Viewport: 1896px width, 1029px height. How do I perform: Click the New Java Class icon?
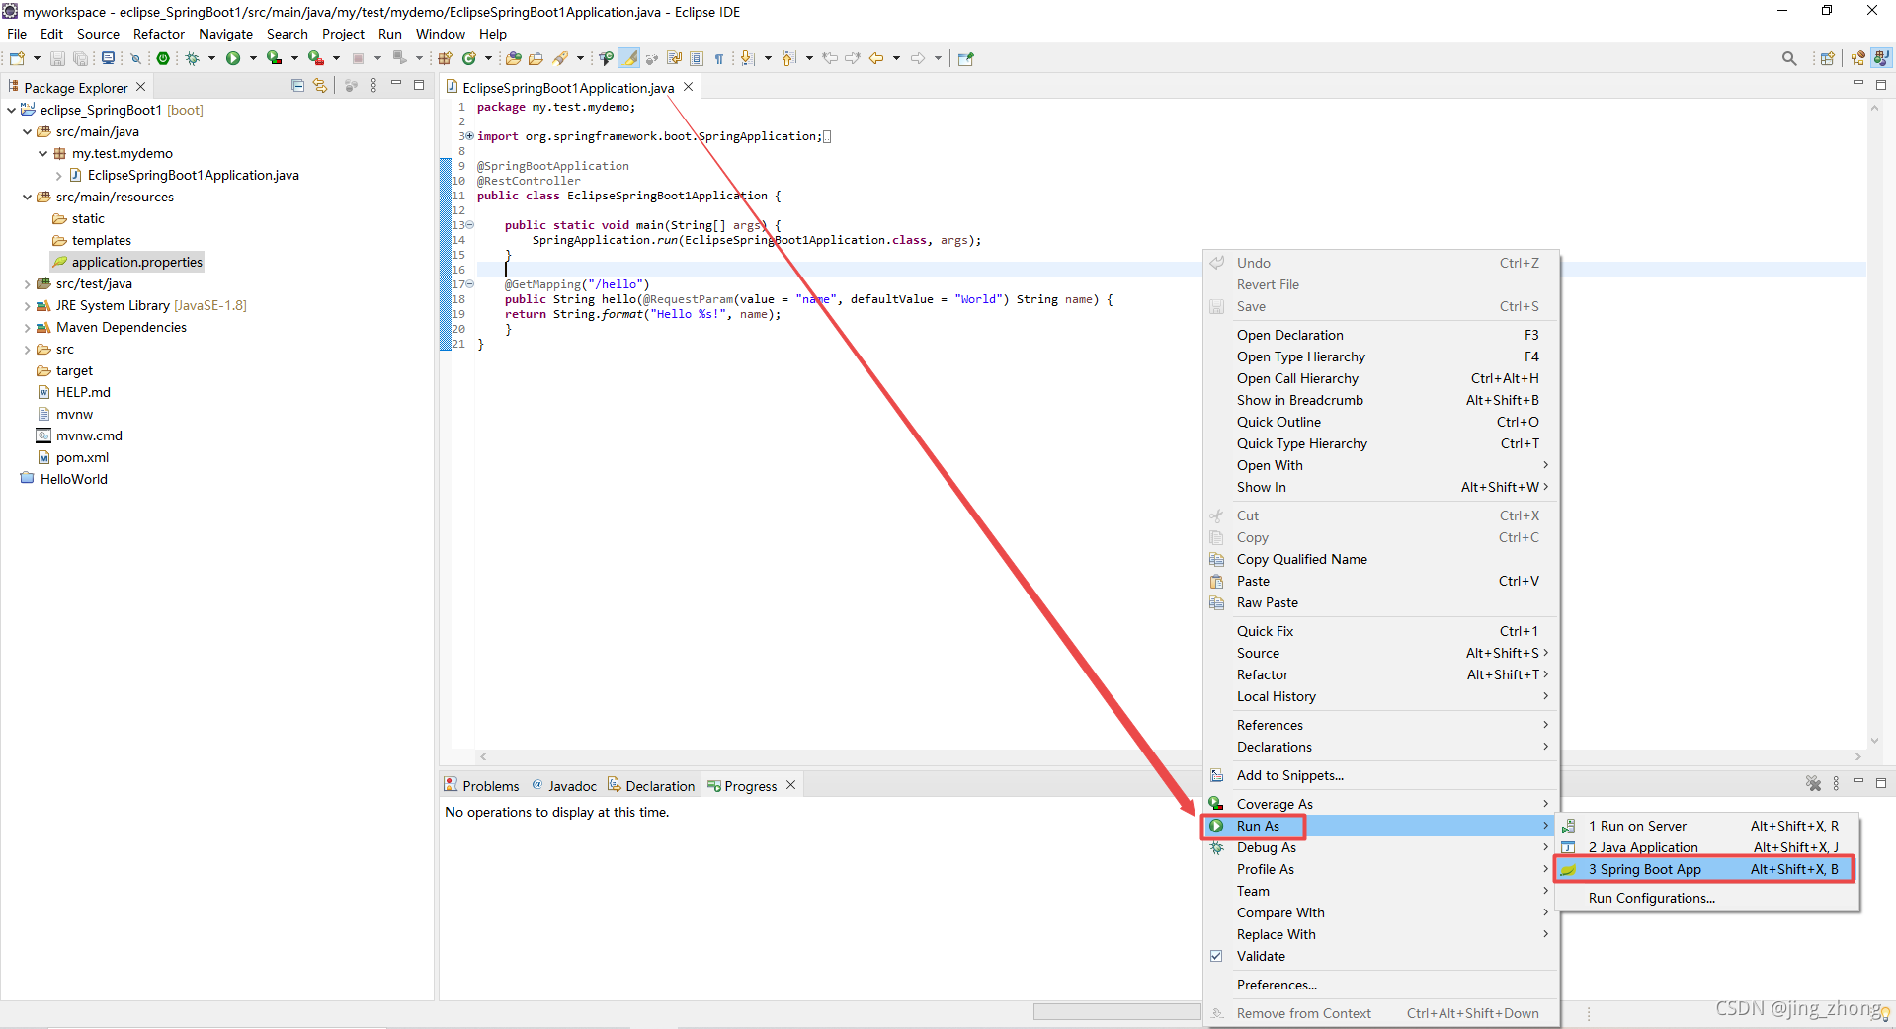[x=469, y=58]
